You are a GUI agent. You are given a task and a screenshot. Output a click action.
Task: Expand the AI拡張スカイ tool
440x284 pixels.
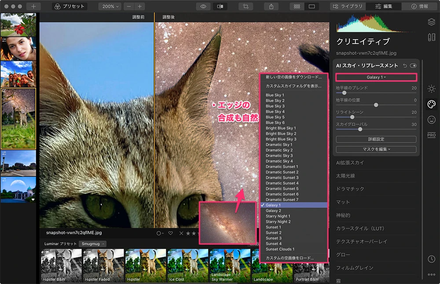pos(350,163)
